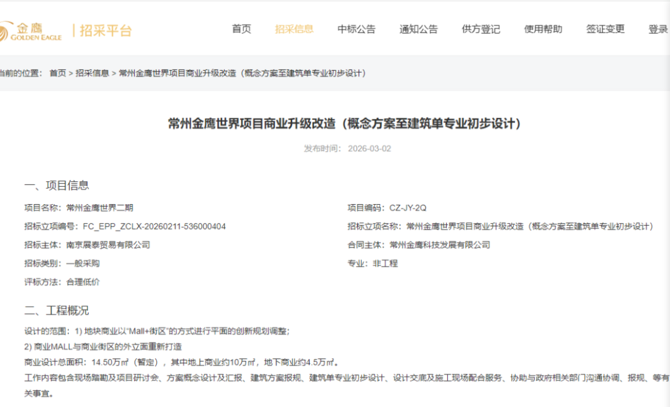Viewport: 670px width, 407px height.
Task: Click the 登录 link in the header
Action: [658, 29]
